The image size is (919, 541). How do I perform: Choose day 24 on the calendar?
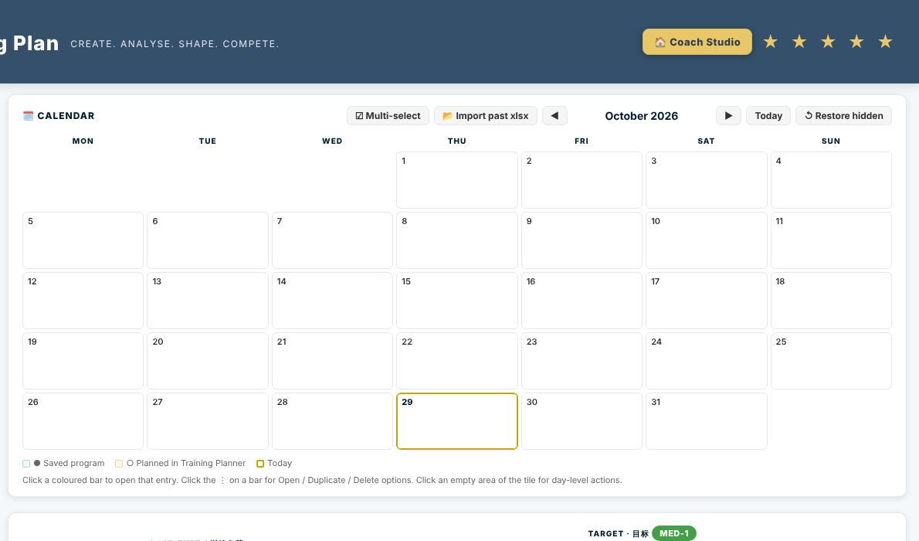click(707, 361)
